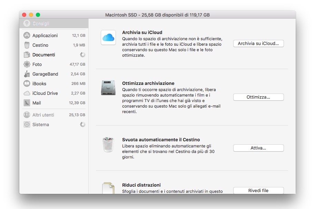Select Applicazioni in the sidebar

coord(54,35)
